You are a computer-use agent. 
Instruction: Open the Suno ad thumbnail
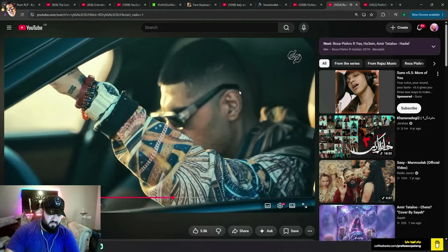tap(357, 92)
